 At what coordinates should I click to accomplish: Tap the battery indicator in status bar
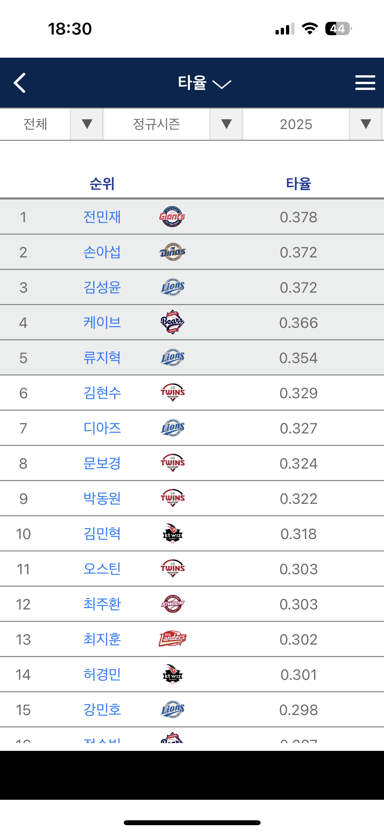(x=338, y=29)
